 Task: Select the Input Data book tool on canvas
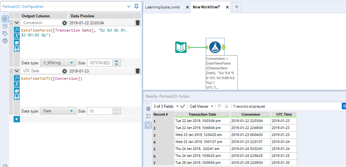(181, 47)
